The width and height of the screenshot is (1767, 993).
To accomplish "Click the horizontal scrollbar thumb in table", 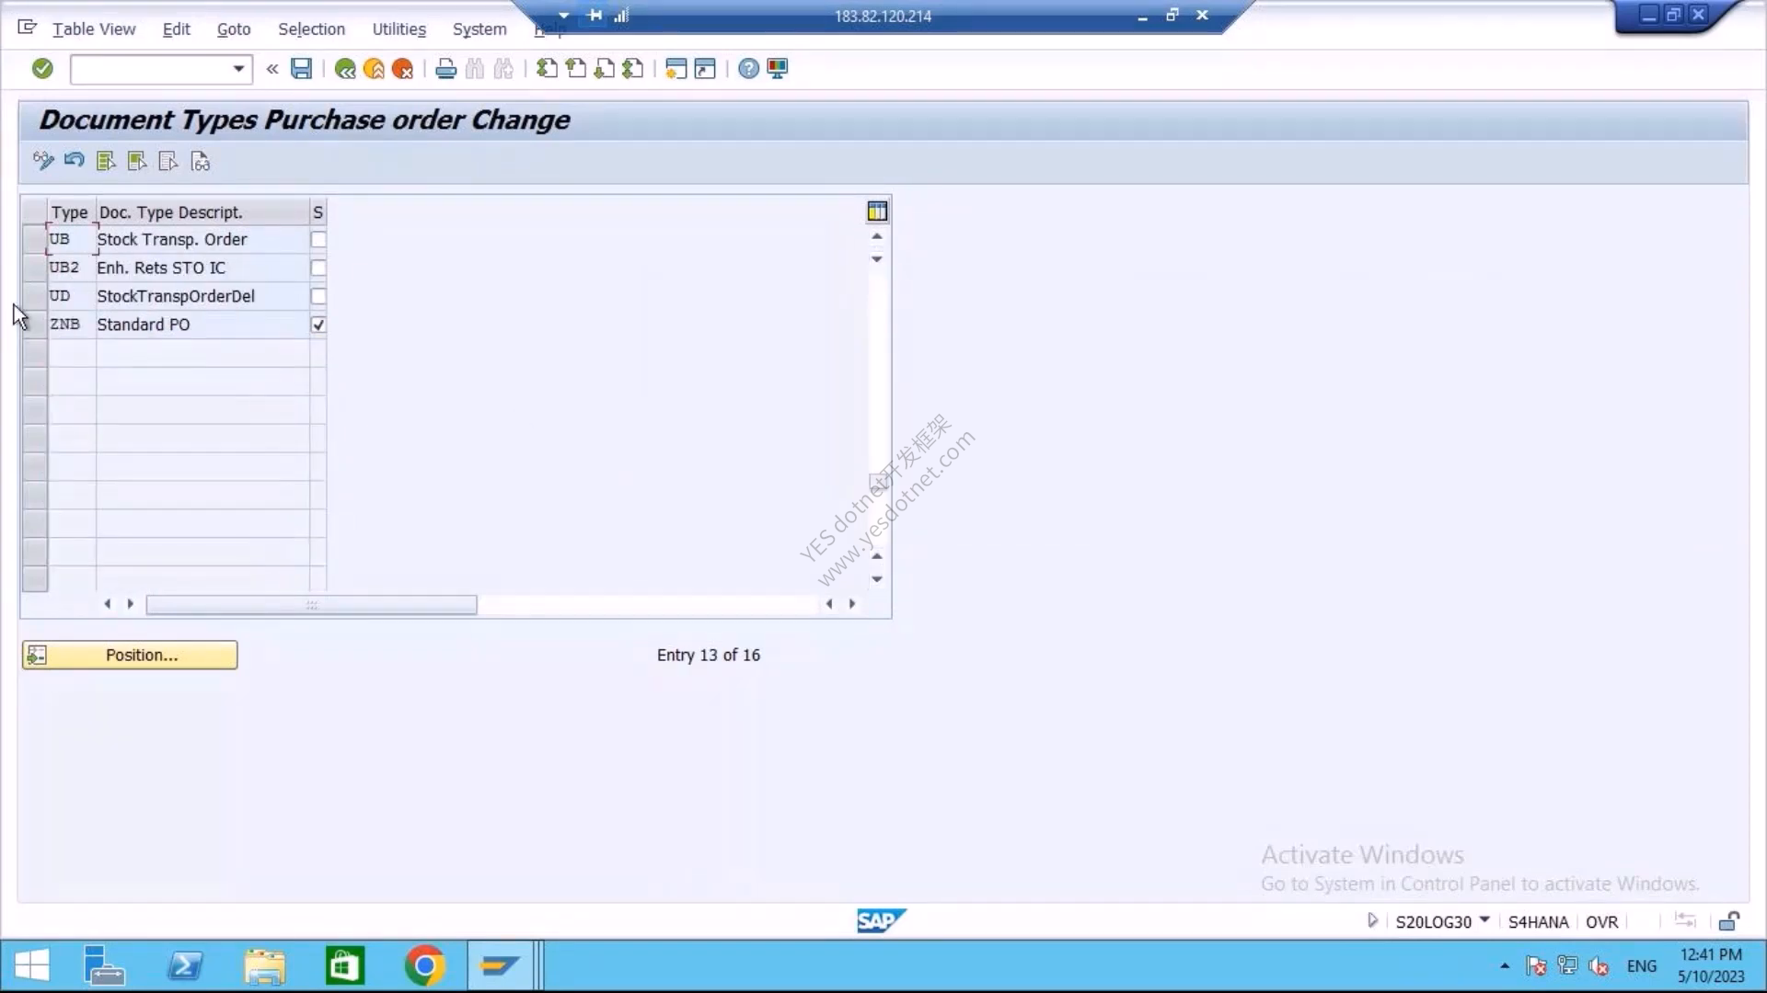I will click(311, 604).
